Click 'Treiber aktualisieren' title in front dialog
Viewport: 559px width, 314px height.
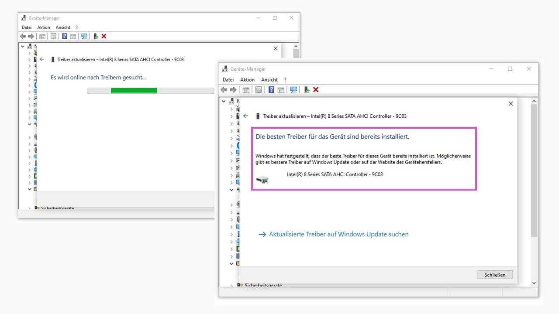click(x=335, y=116)
